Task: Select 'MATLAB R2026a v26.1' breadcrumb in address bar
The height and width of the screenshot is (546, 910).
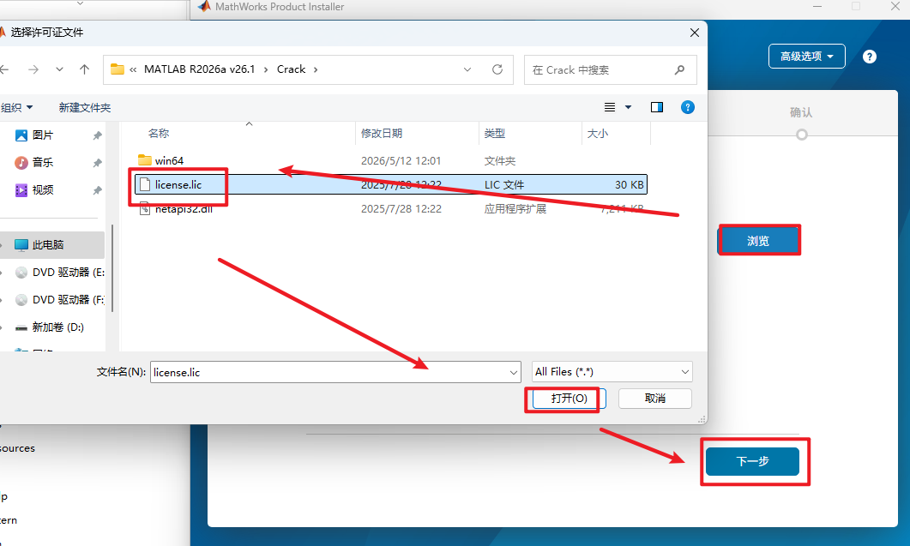Action: [199, 69]
